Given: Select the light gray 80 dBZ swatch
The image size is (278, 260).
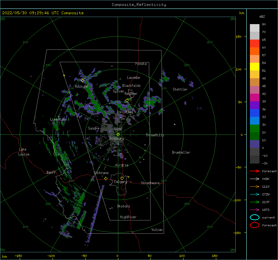Looking at the screenshot, I should click(255, 28).
